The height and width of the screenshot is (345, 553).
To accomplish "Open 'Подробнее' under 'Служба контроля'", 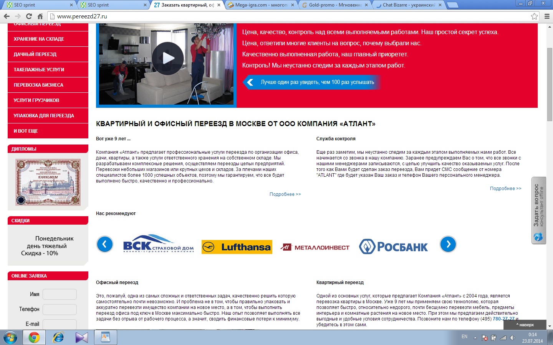I will tap(505, 189).
